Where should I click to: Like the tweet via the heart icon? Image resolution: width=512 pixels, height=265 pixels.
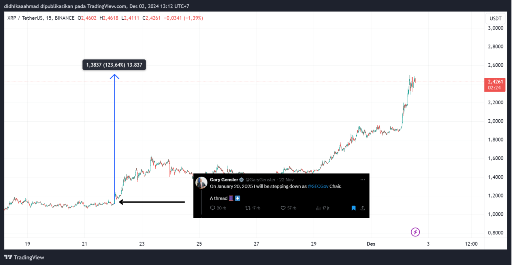pyautogui.click(x=283, y=208)
